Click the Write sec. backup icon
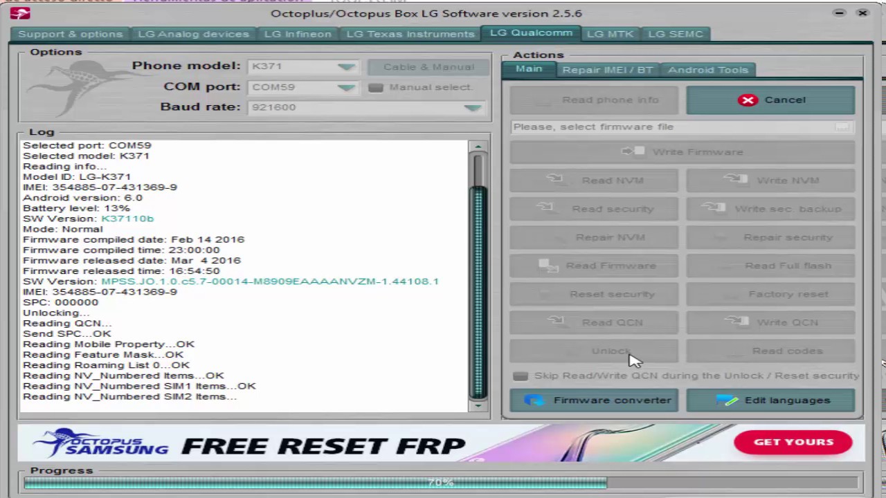886x498 pixels. pyautogui.click(x=713, y=208)
